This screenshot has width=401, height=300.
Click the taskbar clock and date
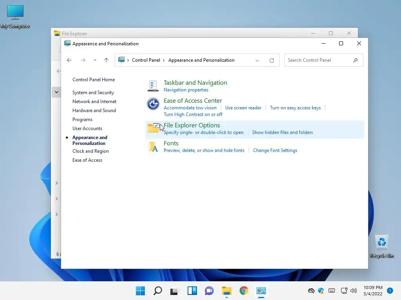[373, 291]
